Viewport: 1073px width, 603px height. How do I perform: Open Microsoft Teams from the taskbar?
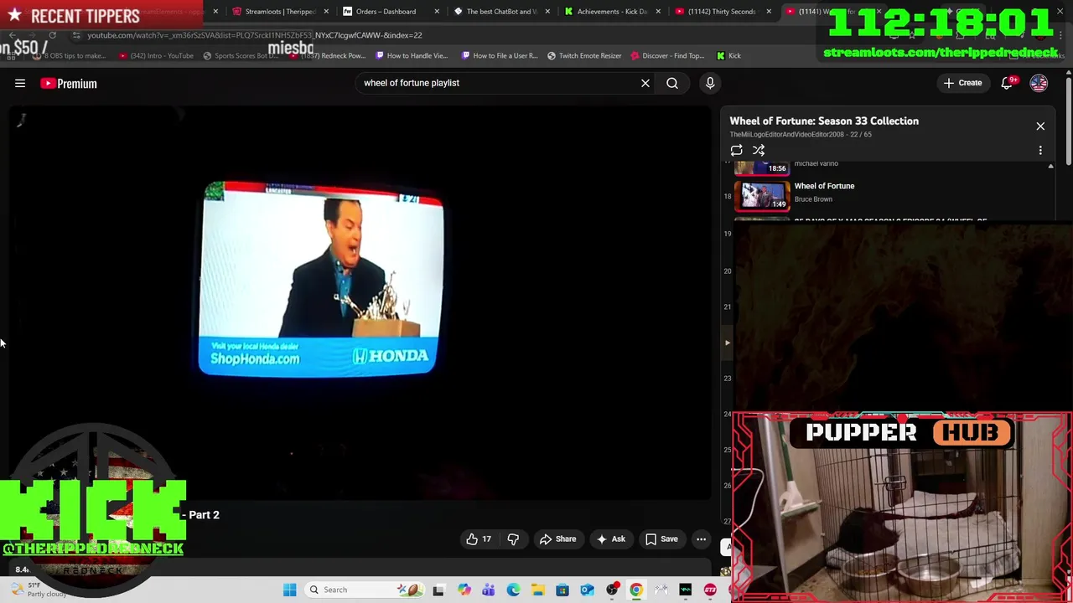[488, 590]
